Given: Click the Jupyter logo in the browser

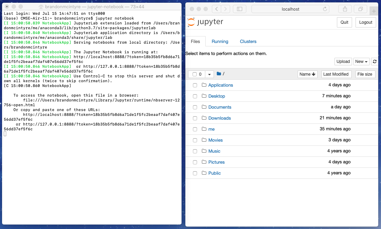Looking at the screenshot, I should pyautogui.click(x=205, y=22).
